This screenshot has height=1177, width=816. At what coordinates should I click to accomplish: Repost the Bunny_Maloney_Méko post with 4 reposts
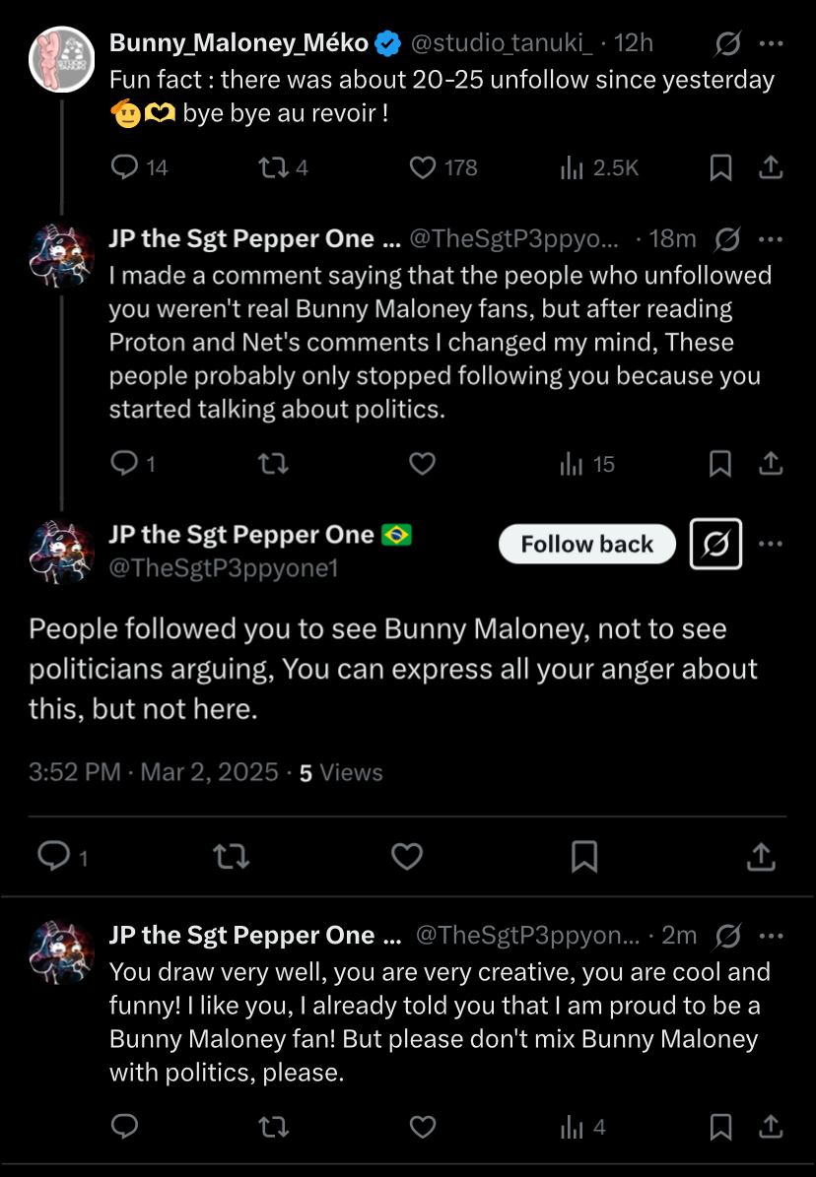(269, 168)
